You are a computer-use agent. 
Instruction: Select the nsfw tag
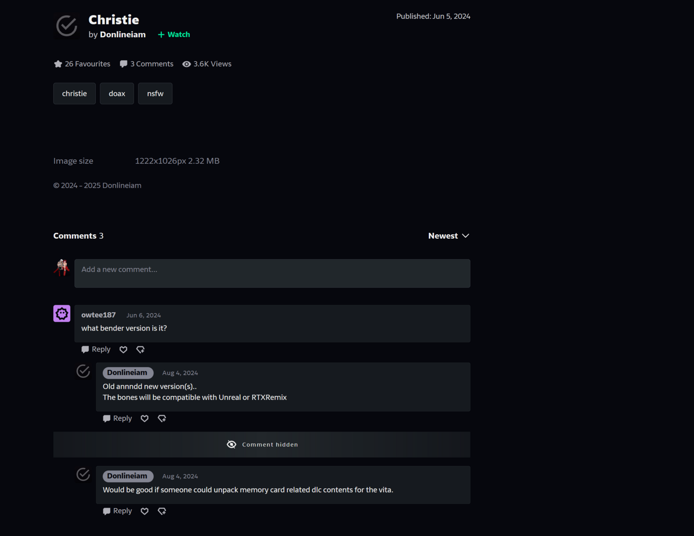tap(155, 93)
